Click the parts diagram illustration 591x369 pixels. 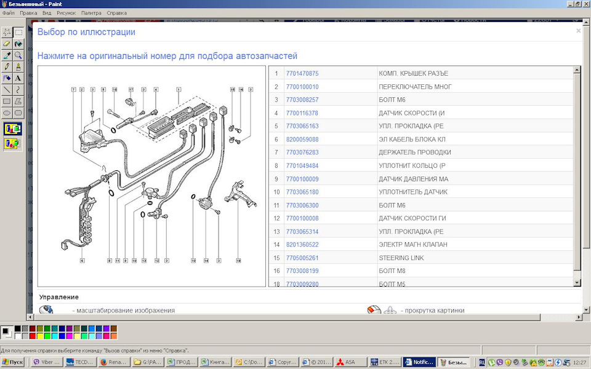coord(152,177)
